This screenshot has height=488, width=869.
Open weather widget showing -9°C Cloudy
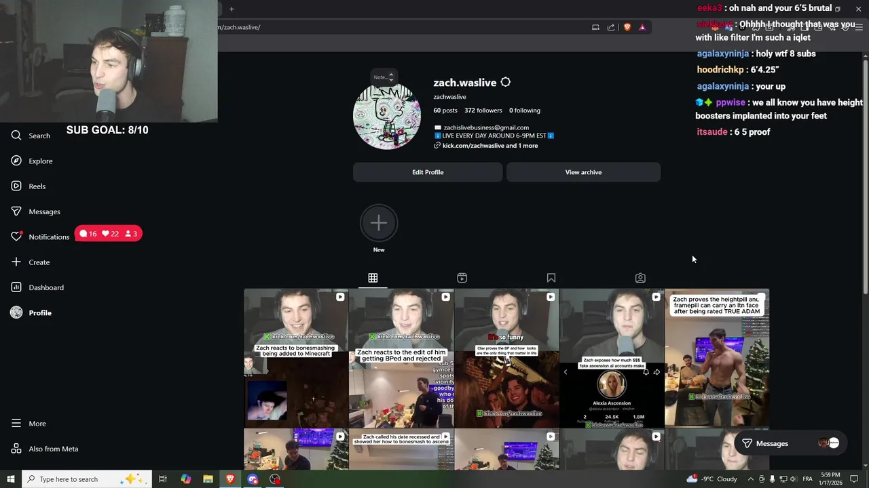click(711, 479)
